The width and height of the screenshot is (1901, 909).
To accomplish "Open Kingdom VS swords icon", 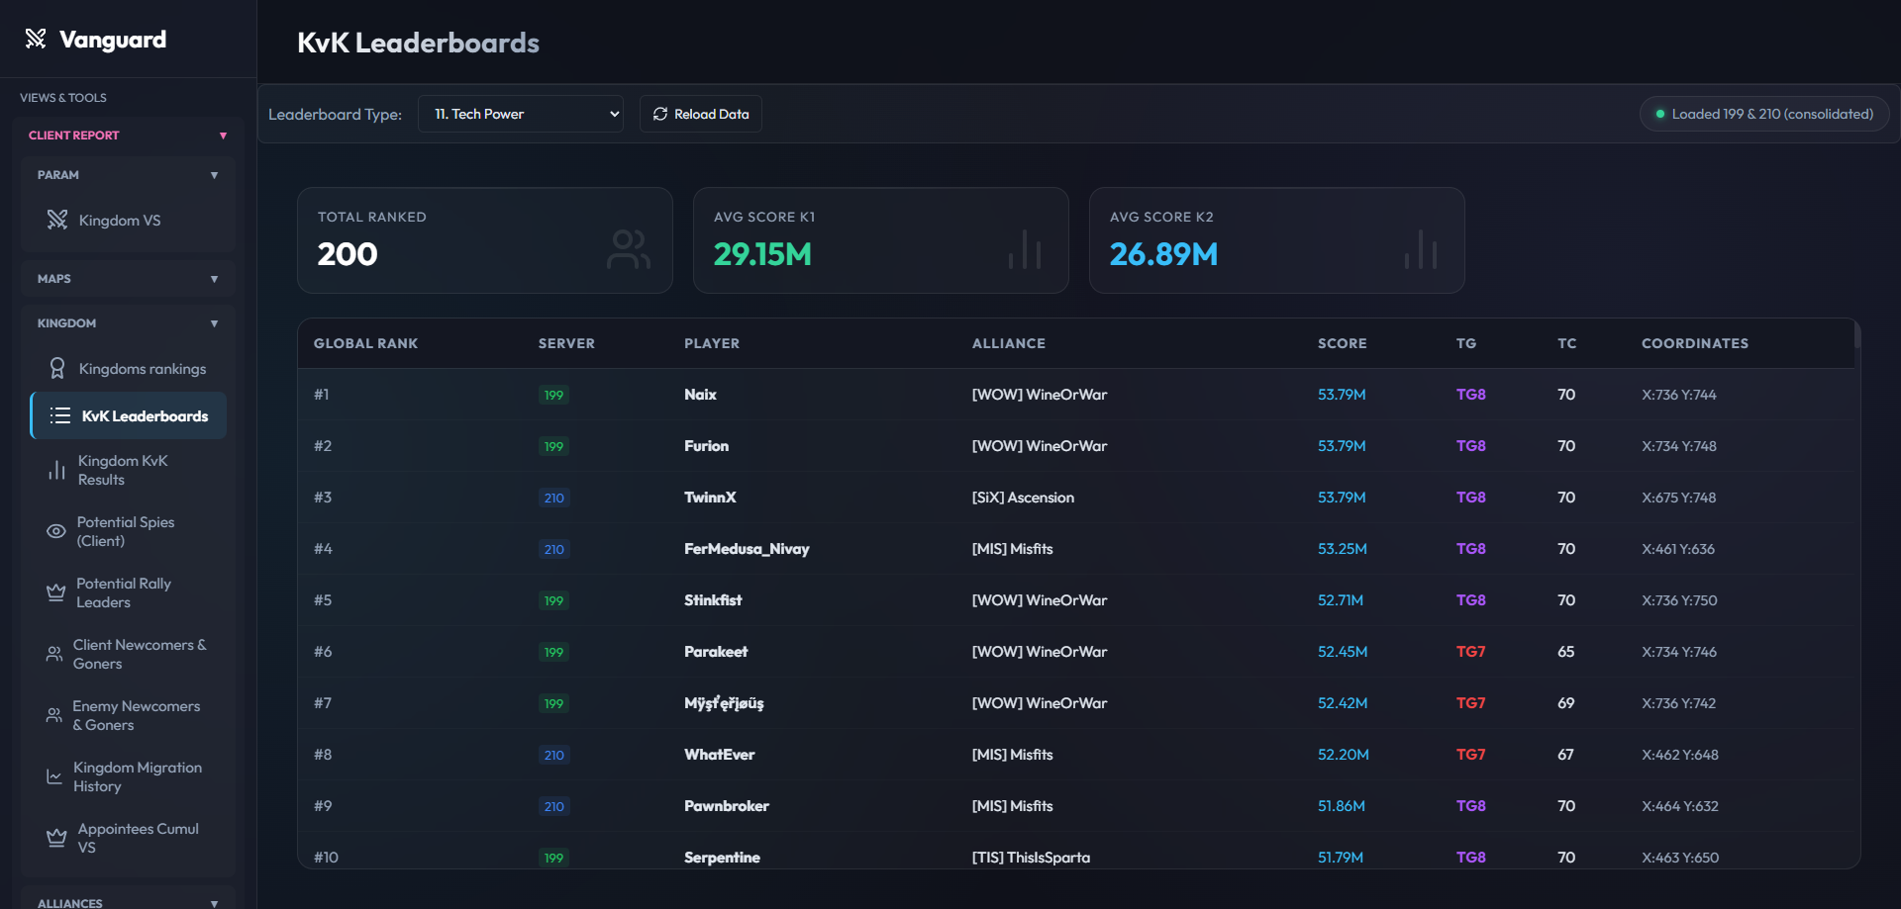I will pyautogui.click(x=57, y=220).
